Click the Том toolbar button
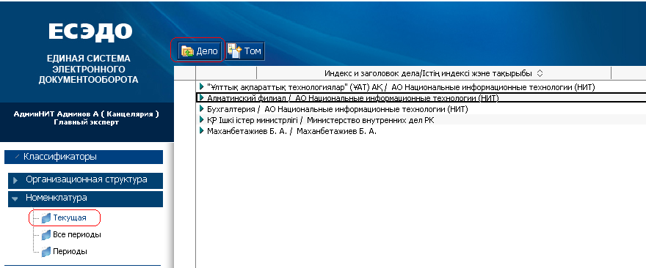This screenshot has width=646, height=268. (x=245, y=51)
